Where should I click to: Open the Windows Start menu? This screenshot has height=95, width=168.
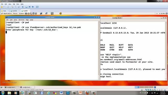[3, 93]
